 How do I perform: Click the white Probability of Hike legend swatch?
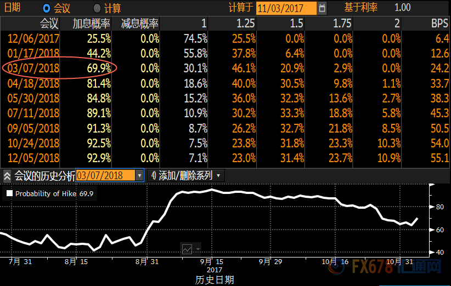pyautogui.click(x=9, y=193)
